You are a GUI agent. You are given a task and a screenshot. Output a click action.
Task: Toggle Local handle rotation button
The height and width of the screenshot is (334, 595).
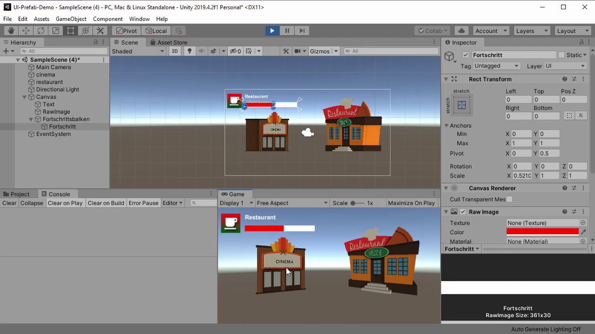tap(156, 31)
